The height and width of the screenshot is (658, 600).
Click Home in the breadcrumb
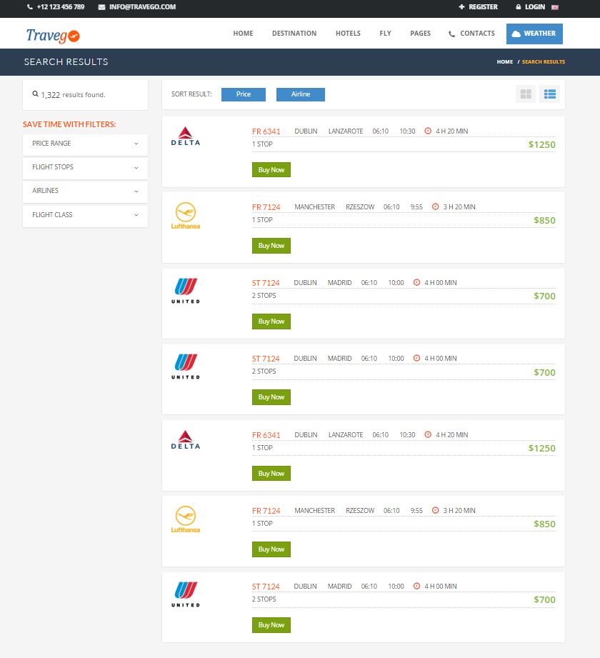pos(505,61)
